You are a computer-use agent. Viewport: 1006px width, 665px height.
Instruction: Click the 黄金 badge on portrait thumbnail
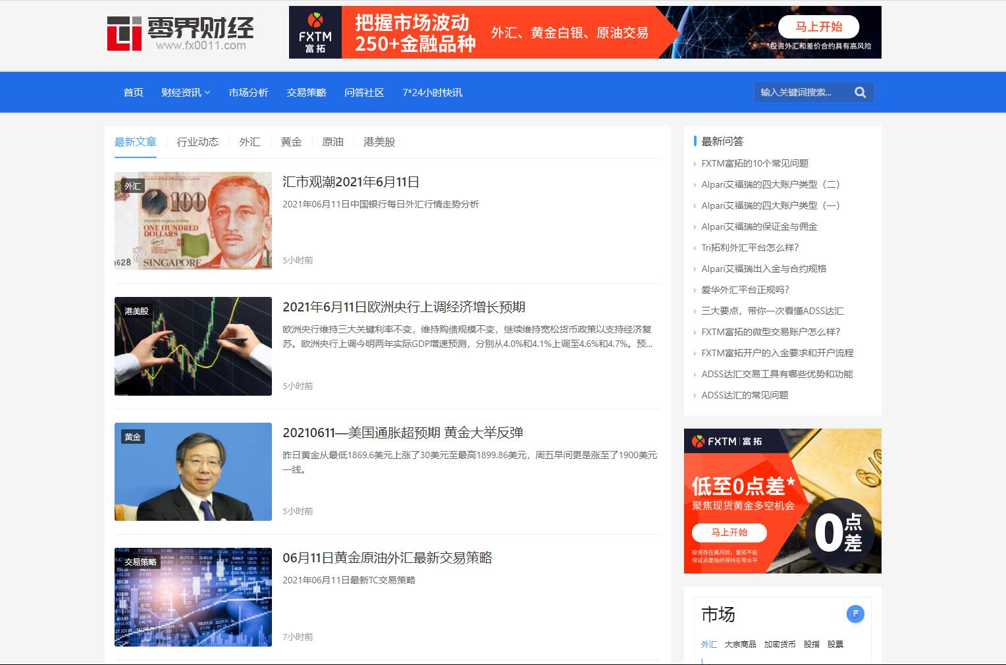point(132,437)
